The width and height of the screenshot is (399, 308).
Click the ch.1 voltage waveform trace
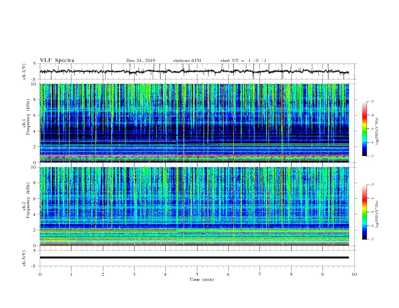(x=194, y=71)
